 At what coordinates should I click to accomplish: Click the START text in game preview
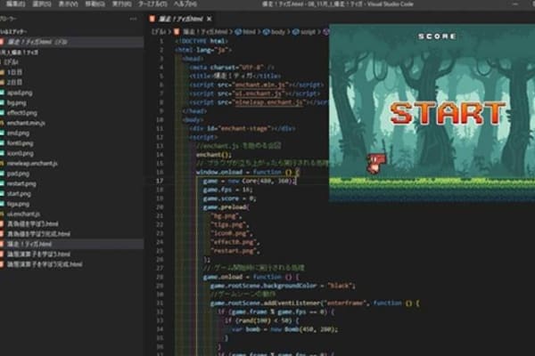click(x=448, y=113)
